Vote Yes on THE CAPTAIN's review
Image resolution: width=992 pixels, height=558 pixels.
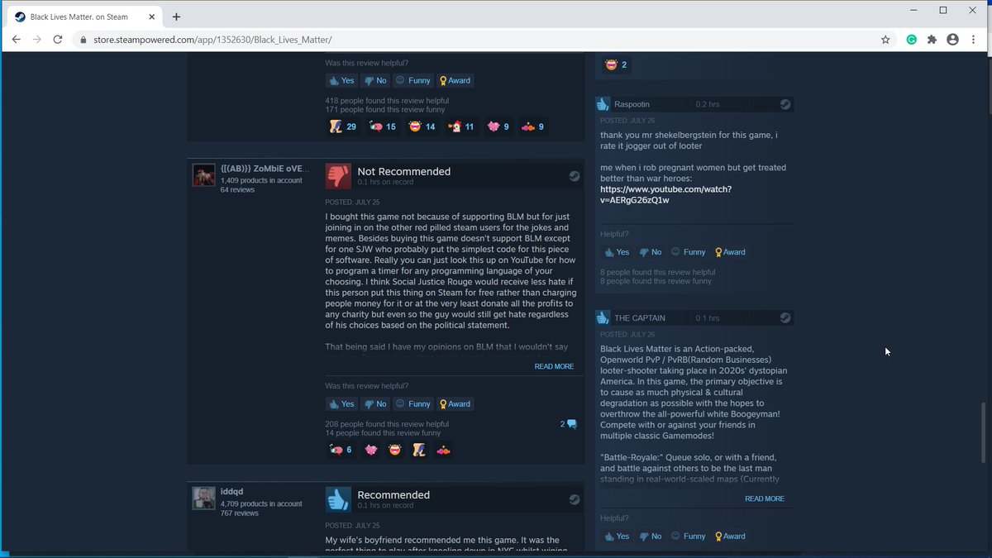[x=617, y=536]
